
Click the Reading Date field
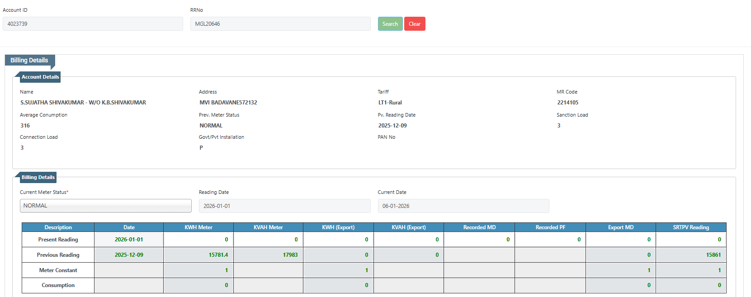[x=284, y=206]
